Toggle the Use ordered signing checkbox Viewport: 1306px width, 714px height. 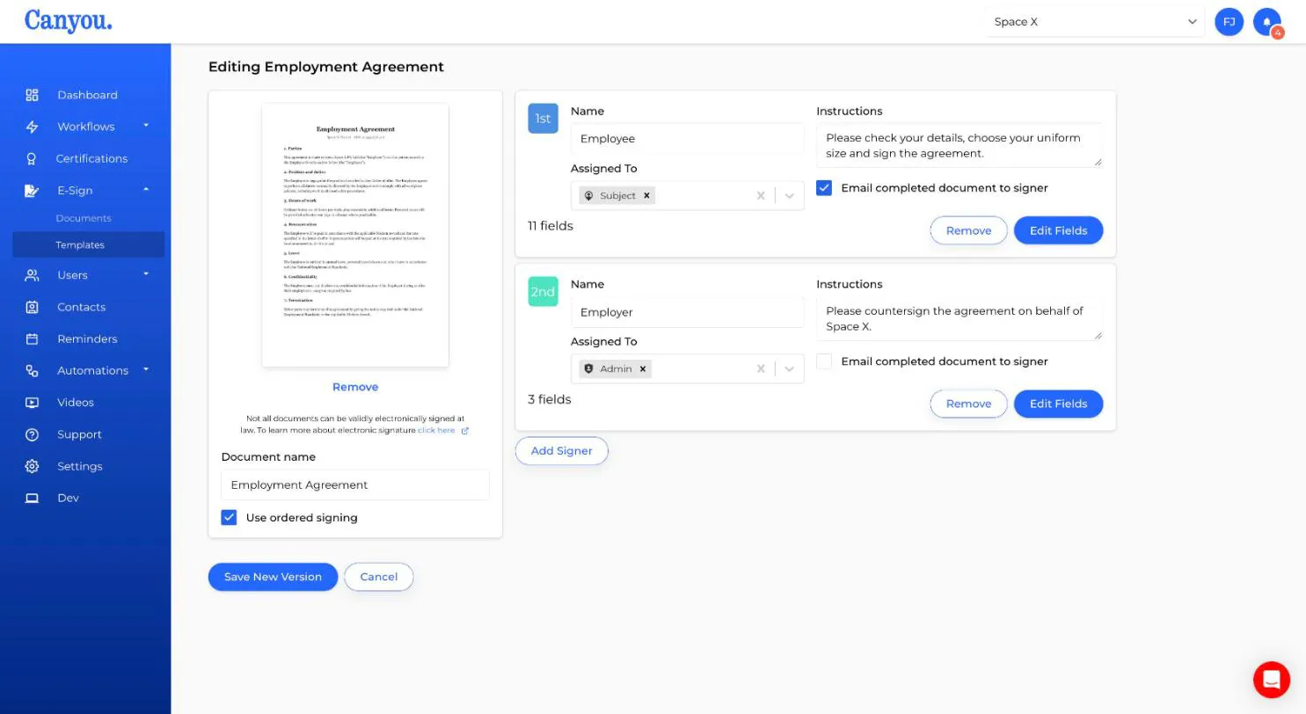(229, 518)
